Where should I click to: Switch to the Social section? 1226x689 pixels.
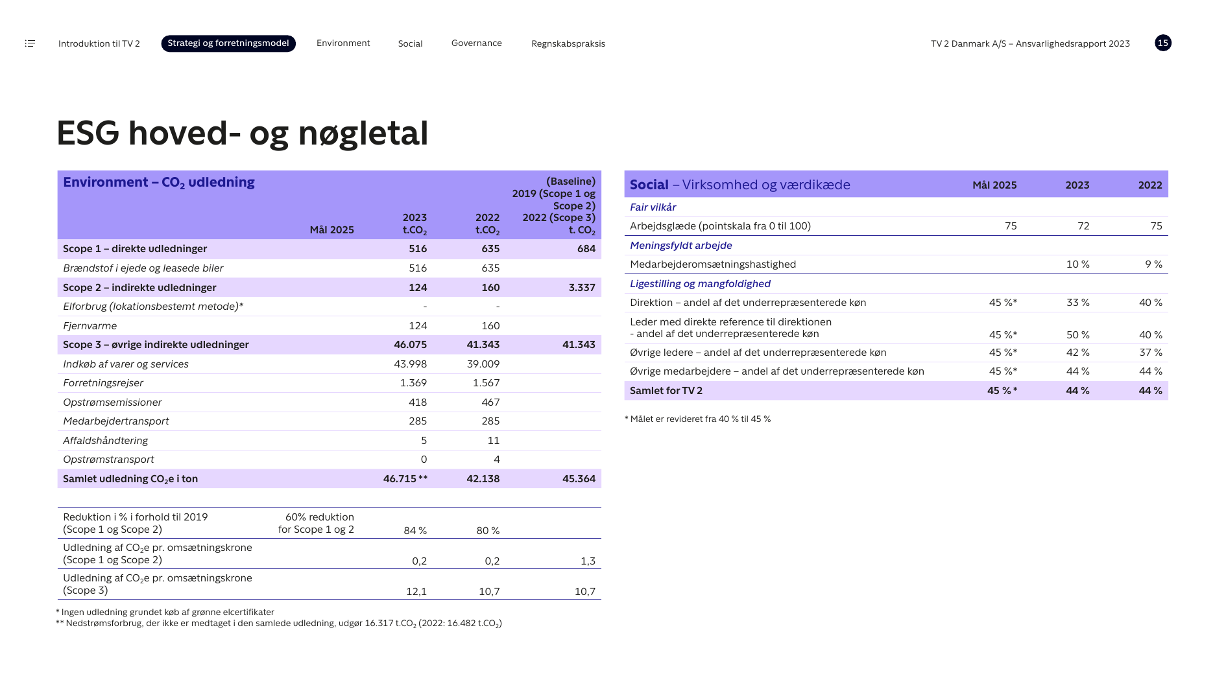(x=410, y=43)
